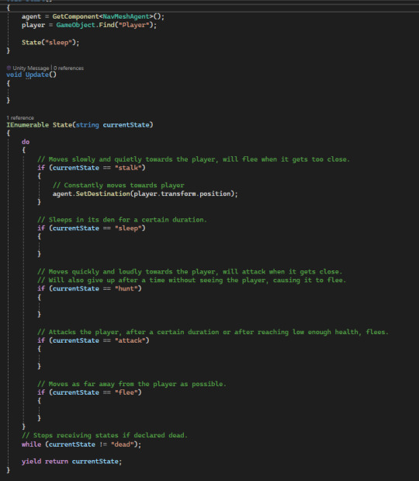The width and height of the screenshot is (419, 481).
Task: Click the do keyword
Action: 26,141
